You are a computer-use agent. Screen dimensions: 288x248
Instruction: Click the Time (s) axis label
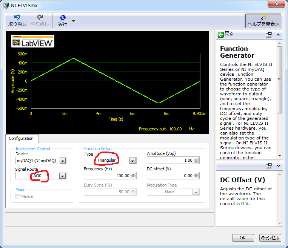pyautogui.click(x=116, y=119)
